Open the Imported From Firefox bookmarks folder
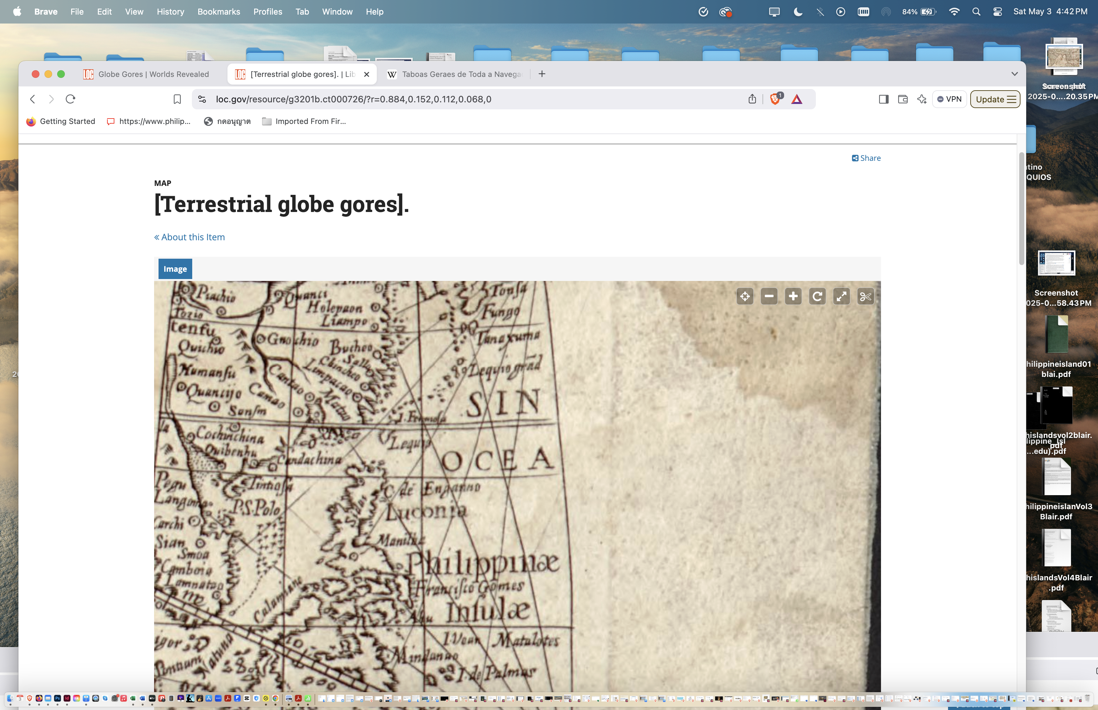The height and width of the screenshot is (710, 1098). click(x=304, y=121)
